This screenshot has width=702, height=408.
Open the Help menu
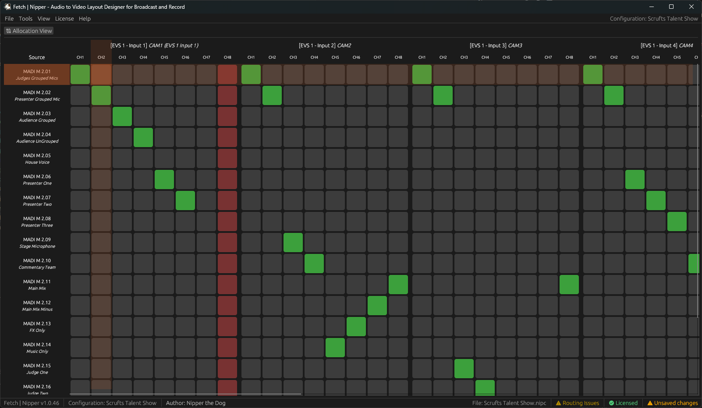tap(85, 18)
